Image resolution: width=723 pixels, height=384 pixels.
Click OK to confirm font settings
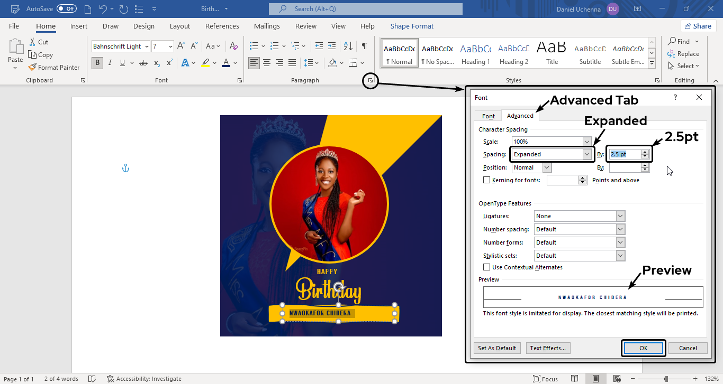coord(643,348)
